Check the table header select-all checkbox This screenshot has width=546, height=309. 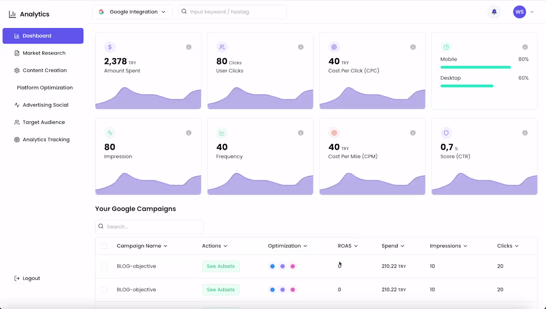(104, 246)
